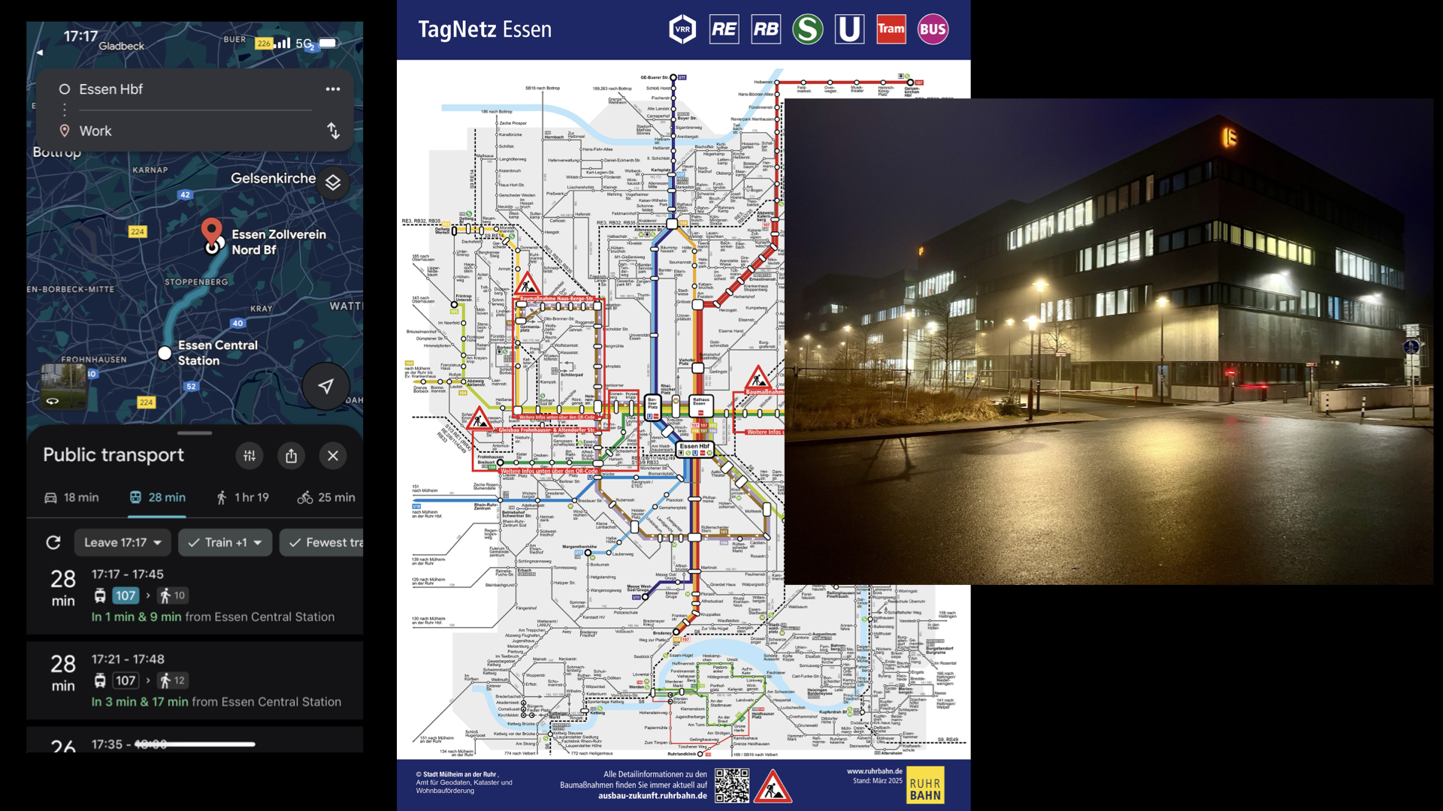Click the RB regional train icon
The image size is (1443, 811).
(766, 29)
